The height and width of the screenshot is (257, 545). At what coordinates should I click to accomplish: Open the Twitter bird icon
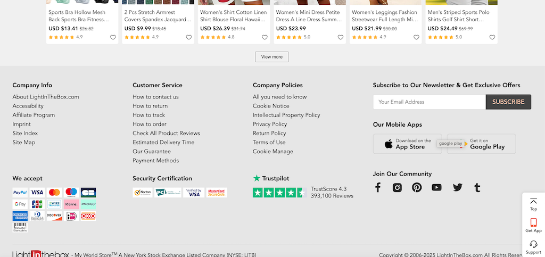tap(458, 187)
